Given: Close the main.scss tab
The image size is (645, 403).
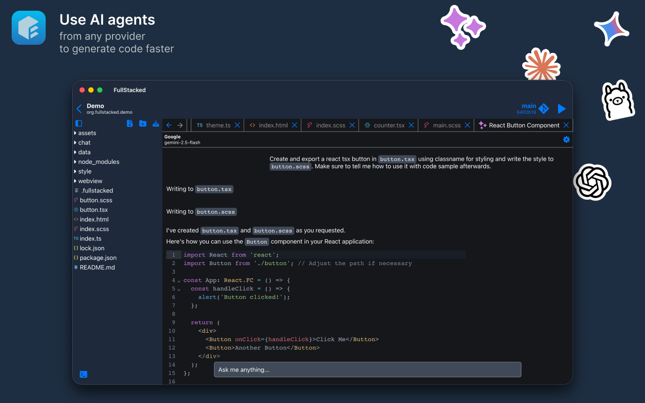Looking at the screenshot, I should point(468,125).
